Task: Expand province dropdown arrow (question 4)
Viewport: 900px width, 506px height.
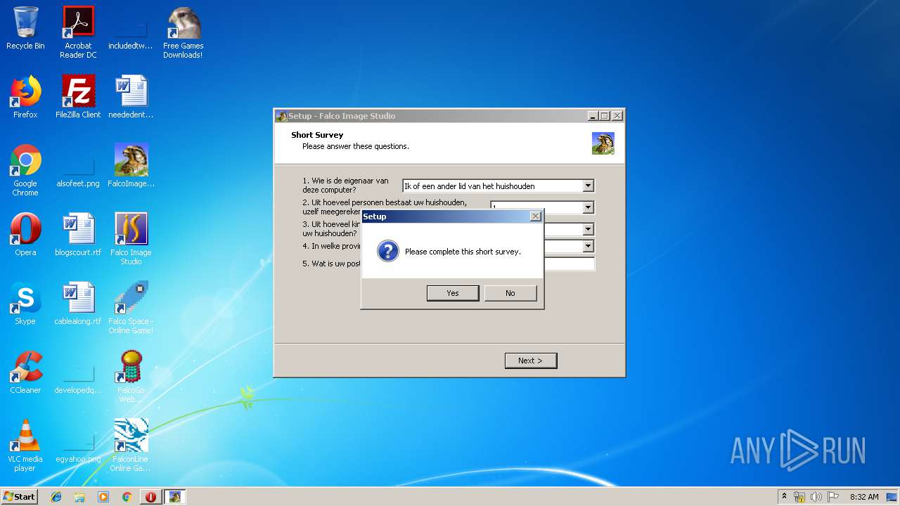Action: pos(589,247)
